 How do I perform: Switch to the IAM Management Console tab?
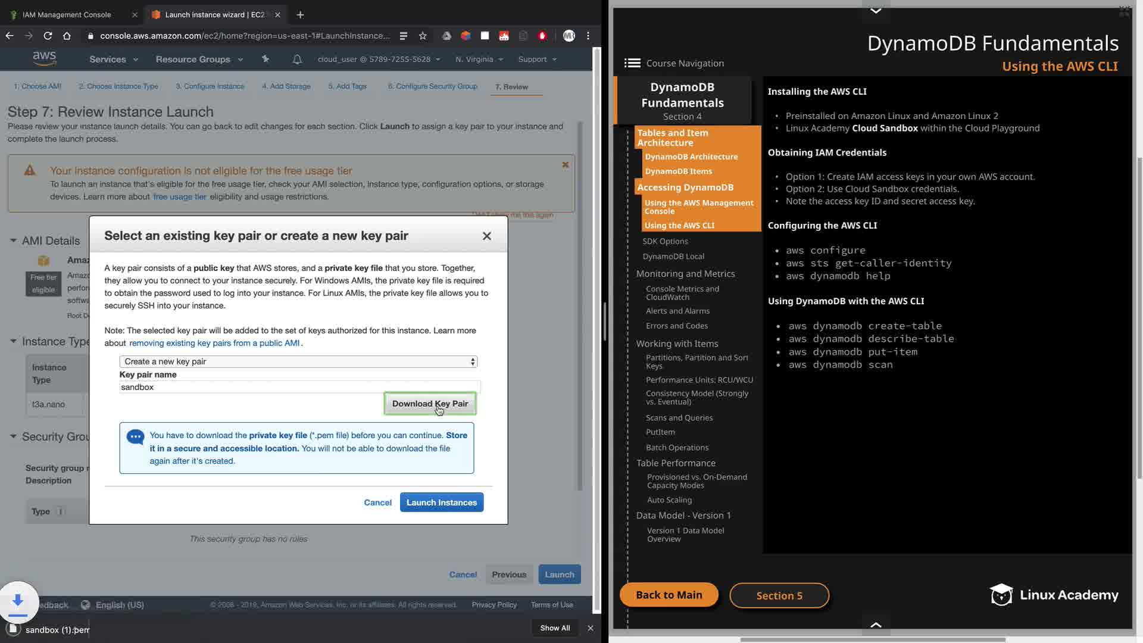67,14
